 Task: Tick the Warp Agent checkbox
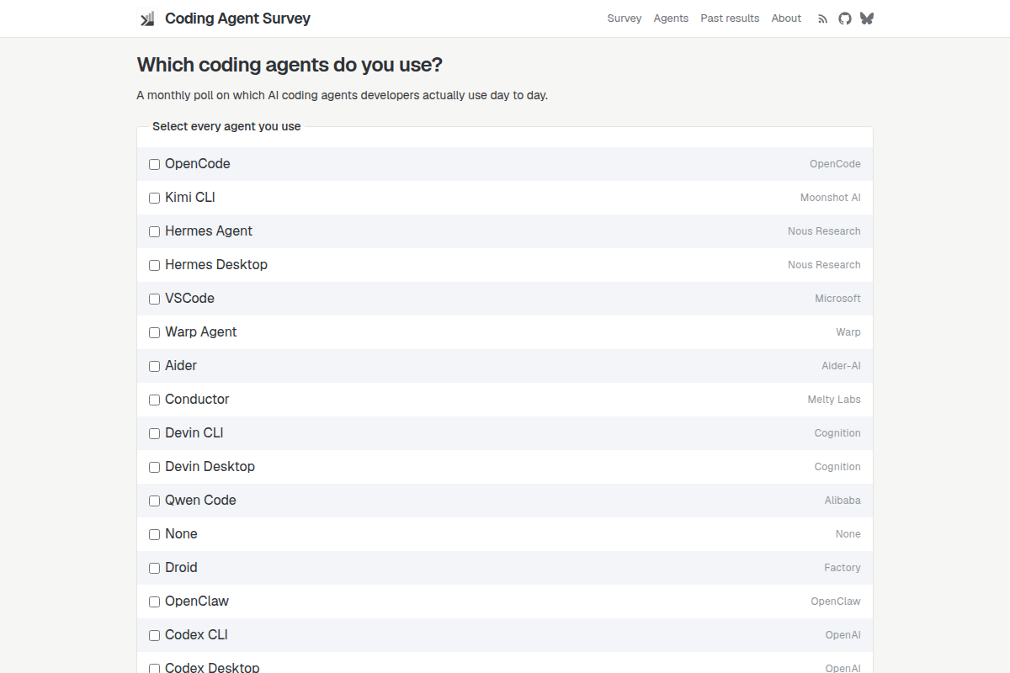155,332
